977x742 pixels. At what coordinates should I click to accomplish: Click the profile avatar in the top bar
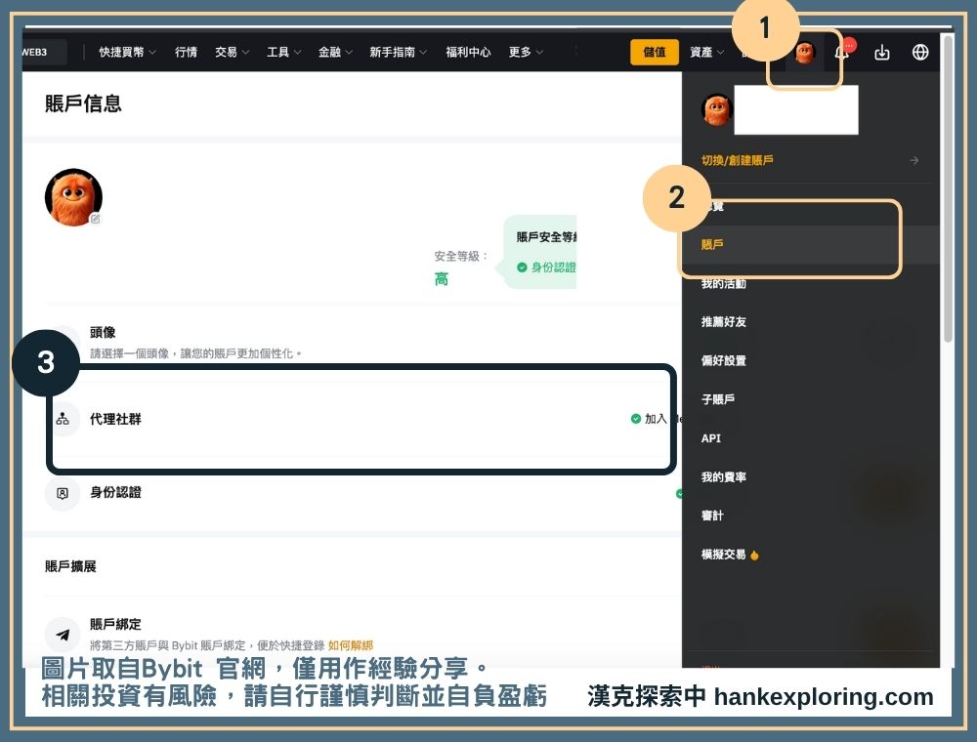point(804,53)
